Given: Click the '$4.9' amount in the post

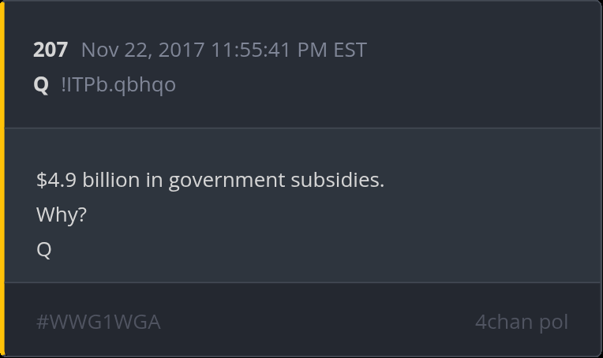Looking at the screenshot, I should (57, 180).
